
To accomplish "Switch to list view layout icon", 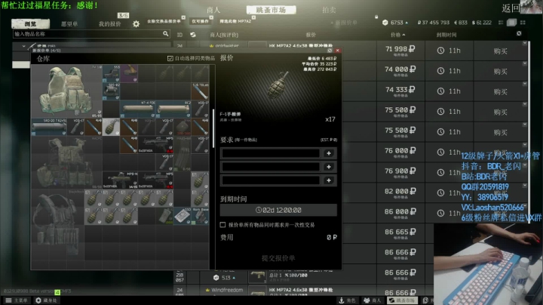I will point(501,23).
